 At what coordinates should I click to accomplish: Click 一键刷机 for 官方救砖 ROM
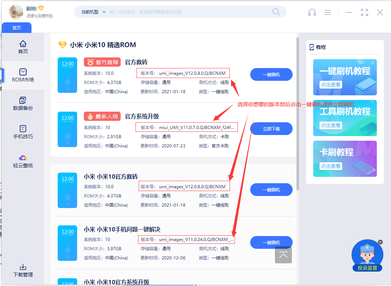point(271,74)
